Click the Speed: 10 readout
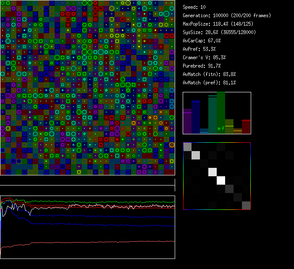Viewport: 294px width, 269px height. point(194,7)
